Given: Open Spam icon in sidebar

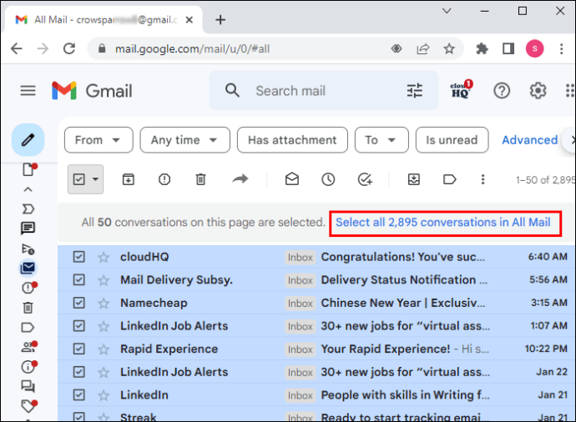Looking at the screenshot, I should pyautogui.click(x=28, y=288).
